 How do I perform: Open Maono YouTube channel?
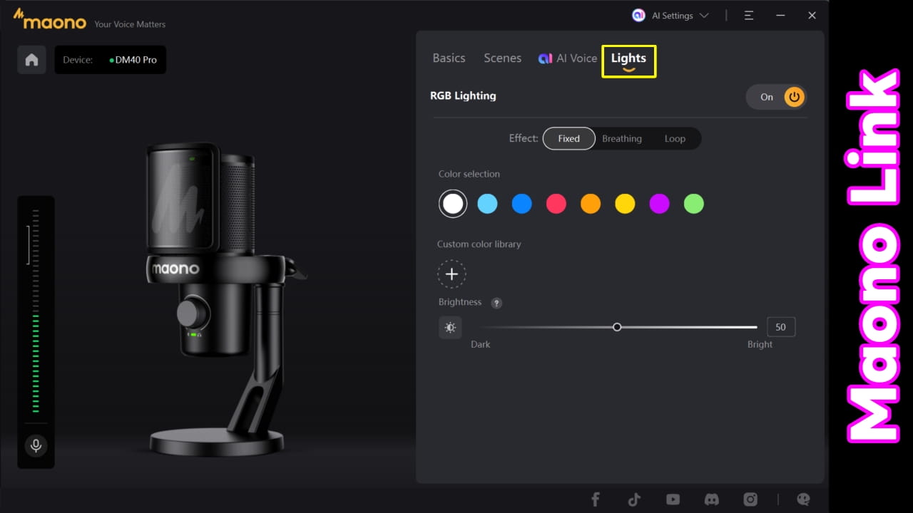click(673, 499)
